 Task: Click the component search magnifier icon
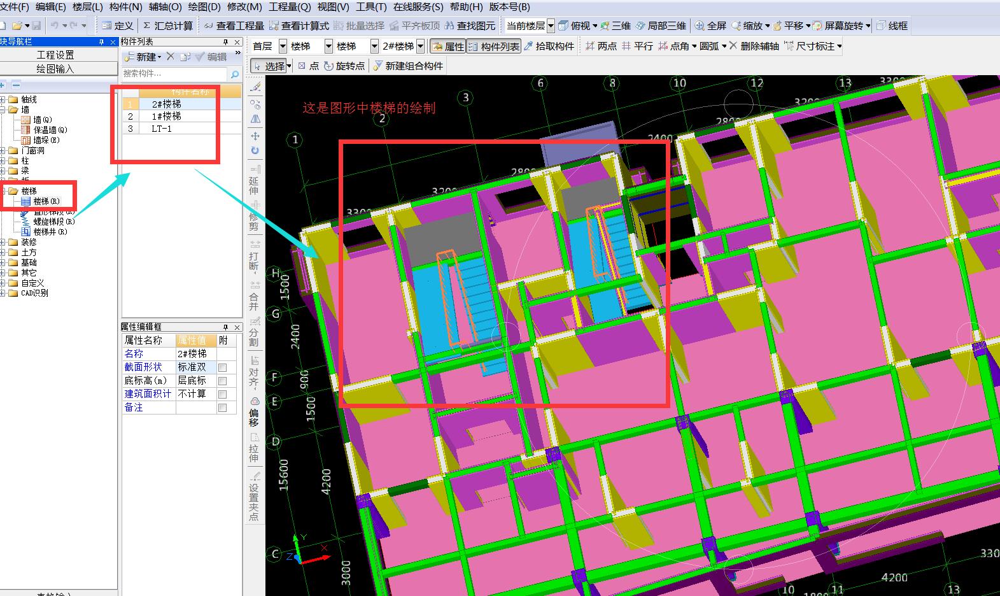click(234, 74)
